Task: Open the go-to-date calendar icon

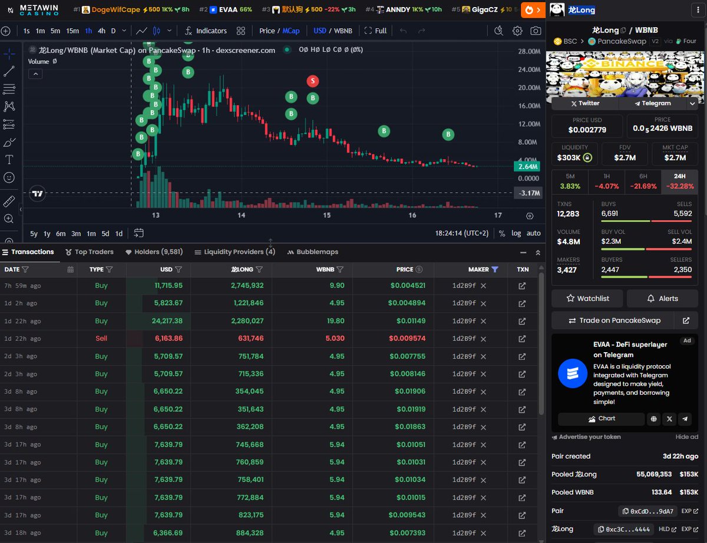Action: click(x=139, y=233)
